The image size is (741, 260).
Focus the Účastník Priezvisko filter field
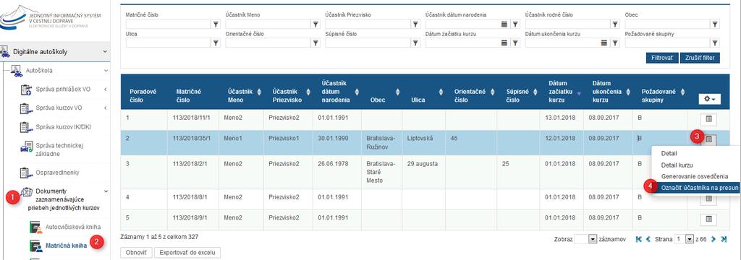(x=368, y=25)
